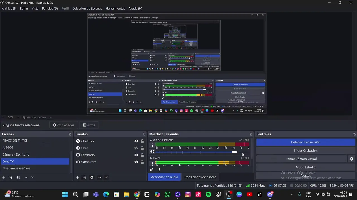Move selected source up

tap(100, 177)
